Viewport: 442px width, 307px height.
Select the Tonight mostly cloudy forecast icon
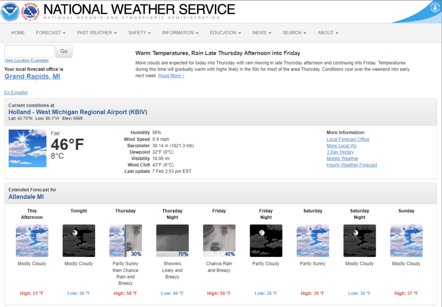[79, 240]
